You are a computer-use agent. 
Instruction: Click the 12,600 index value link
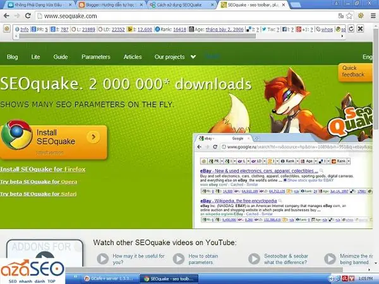point(145,30)
